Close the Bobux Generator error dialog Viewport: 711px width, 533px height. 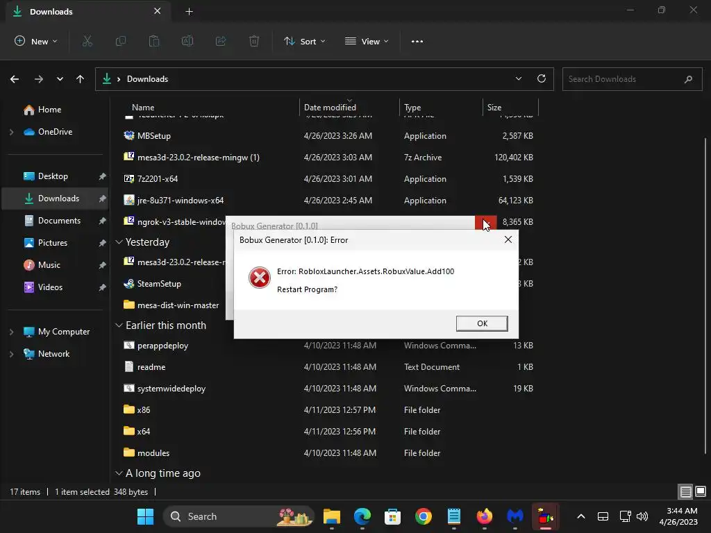(508, 239)
